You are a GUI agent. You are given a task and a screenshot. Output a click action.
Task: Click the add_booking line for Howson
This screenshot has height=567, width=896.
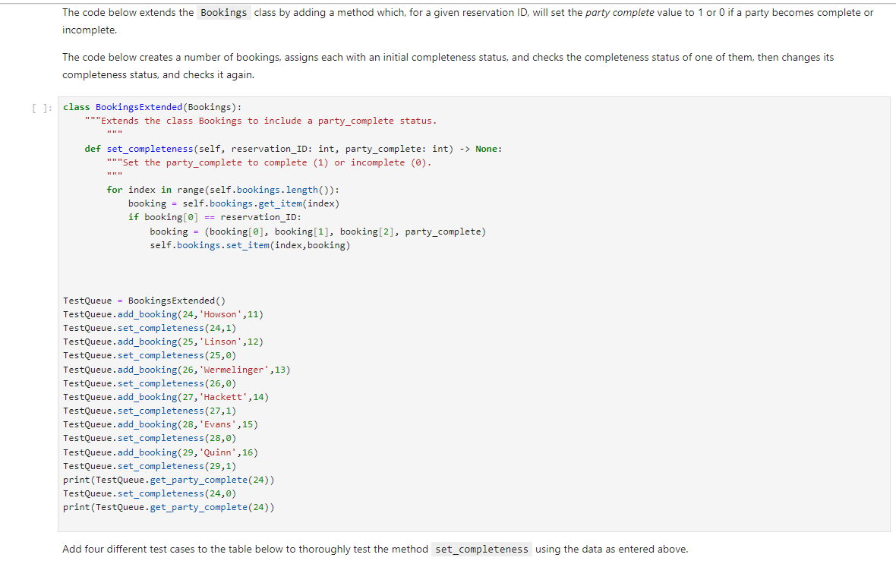pos(163,313)
